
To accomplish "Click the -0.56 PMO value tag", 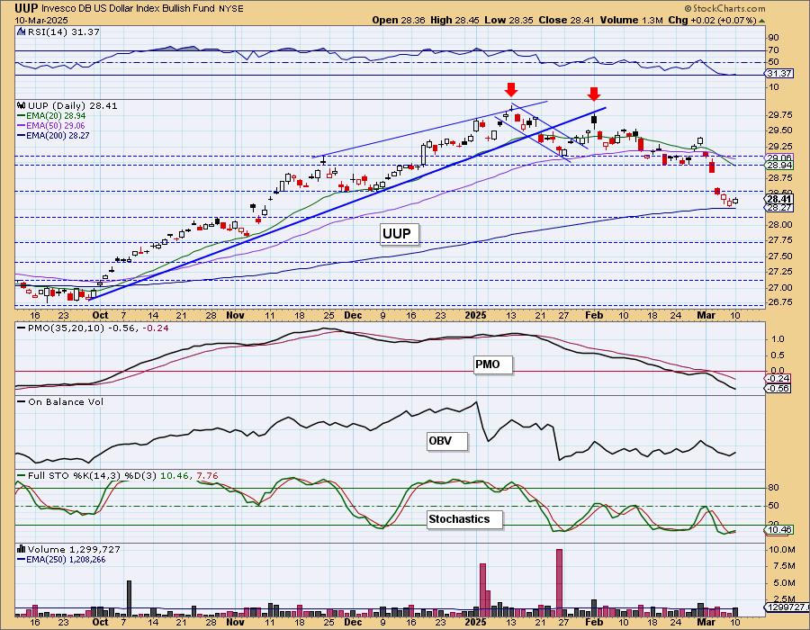I will [778, 388].
